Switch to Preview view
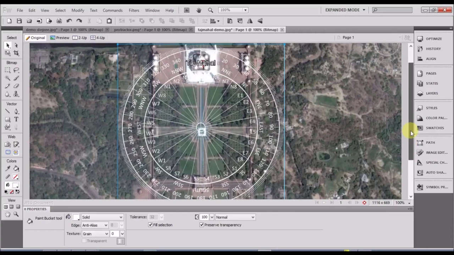454x255 pixels. click(60, 38)
